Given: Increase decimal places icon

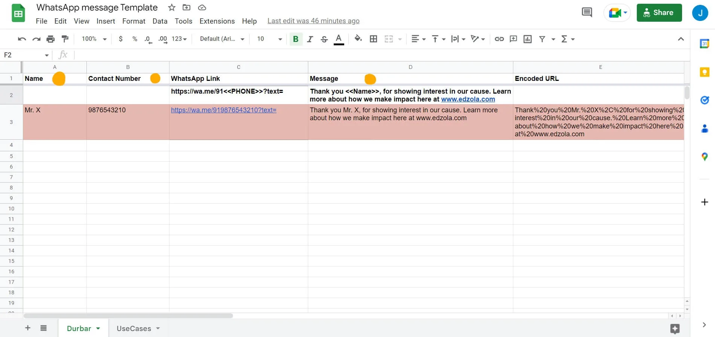Looking at the screenshot, I should (x=163, y=39).
